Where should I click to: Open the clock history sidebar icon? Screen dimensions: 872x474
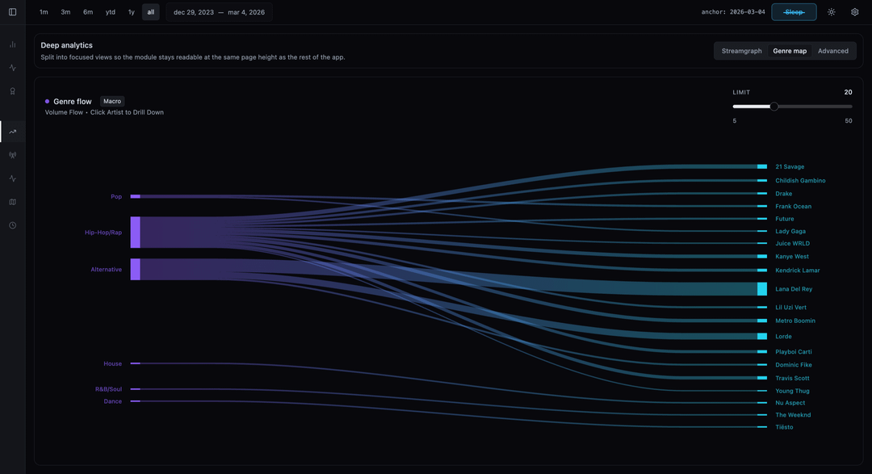12,225
